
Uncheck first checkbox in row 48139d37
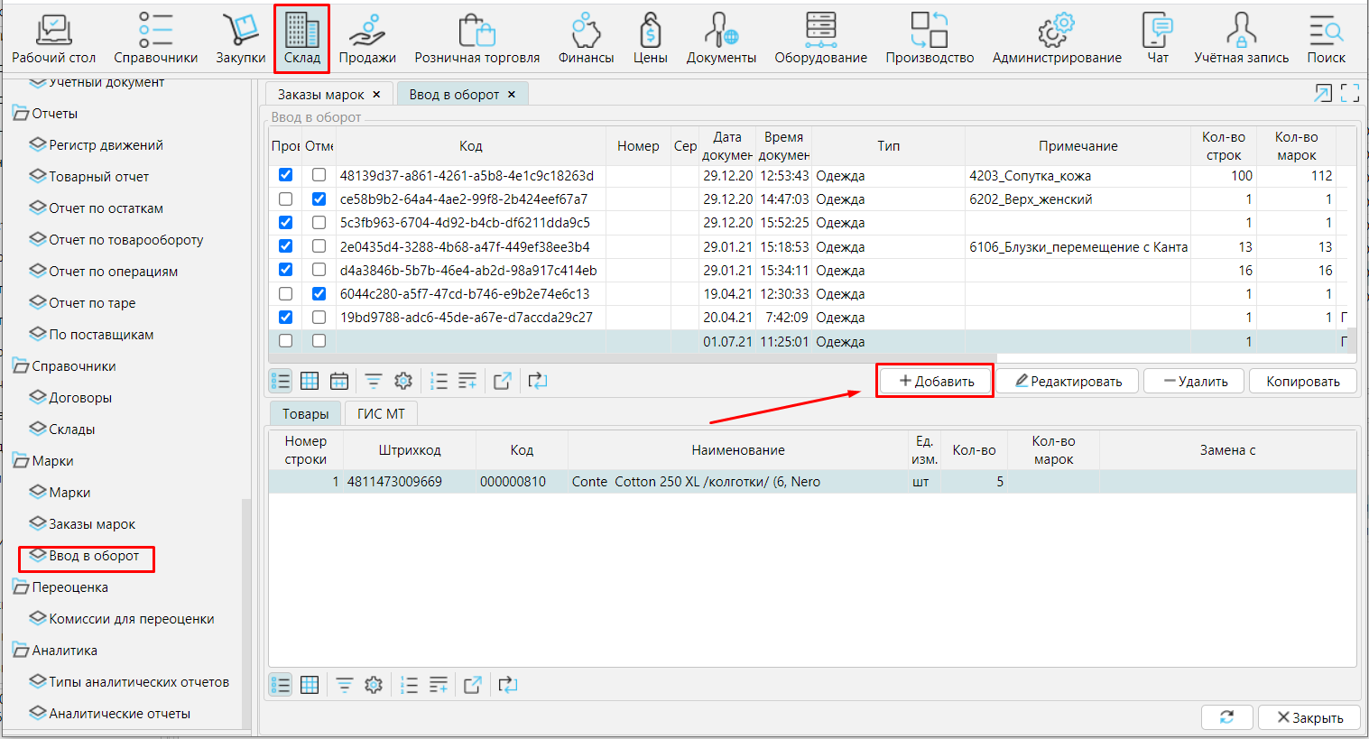click(x=286, y=175)
